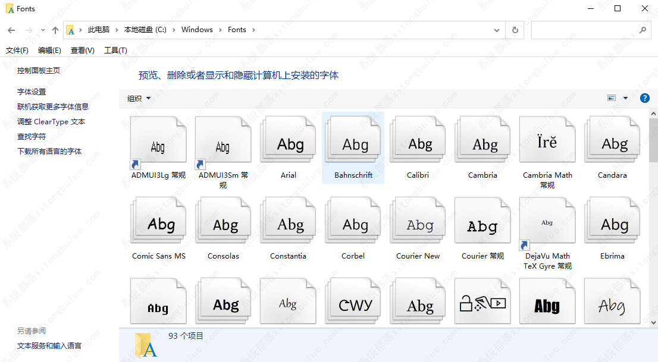Screen dimensions: 658x362
Task: Open 字体设置 from the sidebar
Action: (31, 92)
